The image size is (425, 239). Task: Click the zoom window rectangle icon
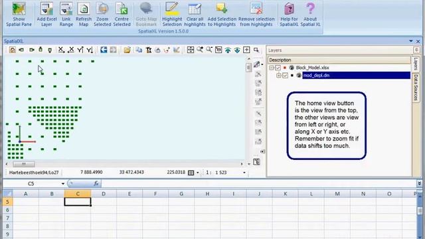[x=256, y=50]
